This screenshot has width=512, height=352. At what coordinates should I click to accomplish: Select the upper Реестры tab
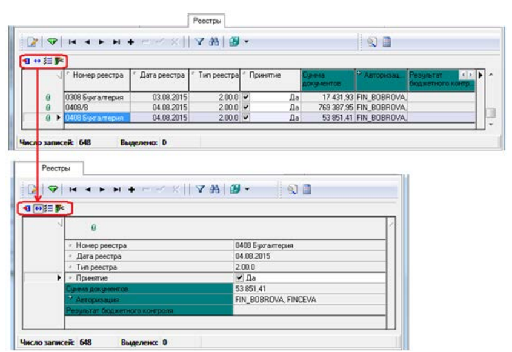point(205,21)
